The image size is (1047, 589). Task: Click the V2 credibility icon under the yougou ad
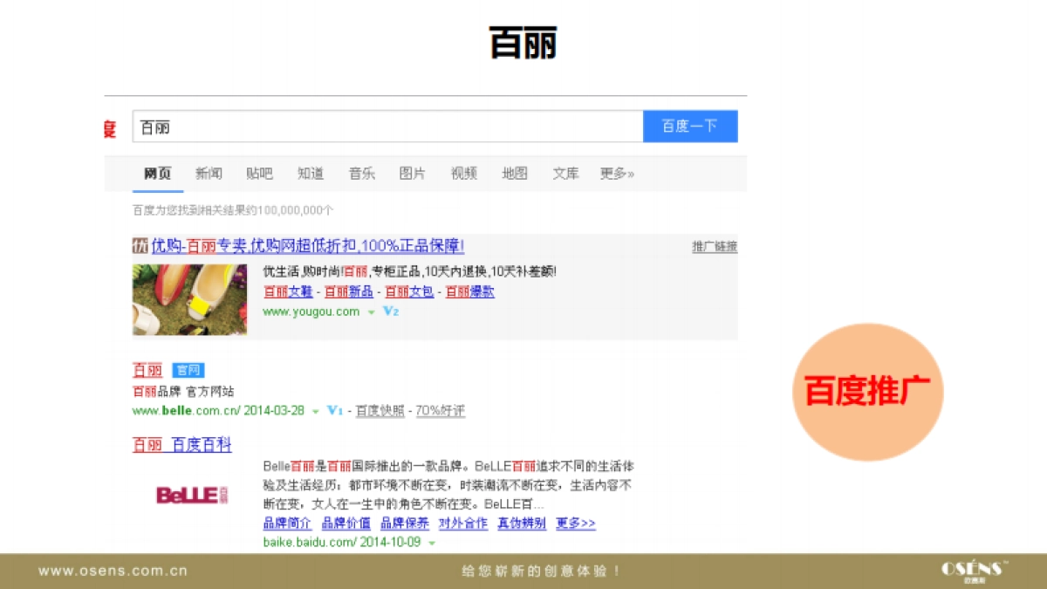pyautogui.click(x=390, y=312)
